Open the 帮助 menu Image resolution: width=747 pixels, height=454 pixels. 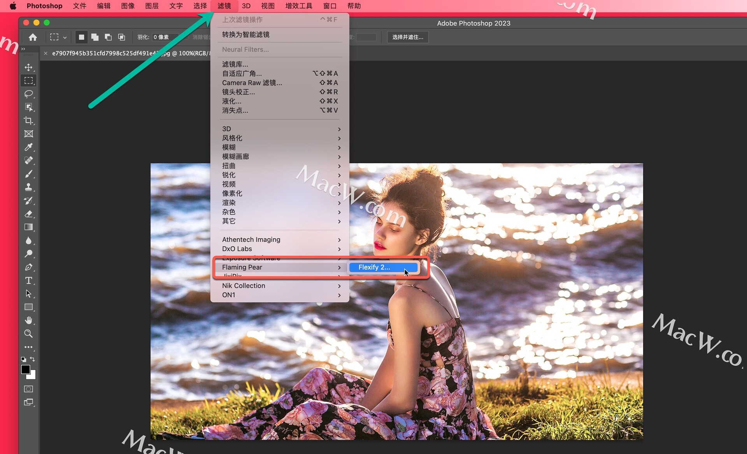(354, 6)
